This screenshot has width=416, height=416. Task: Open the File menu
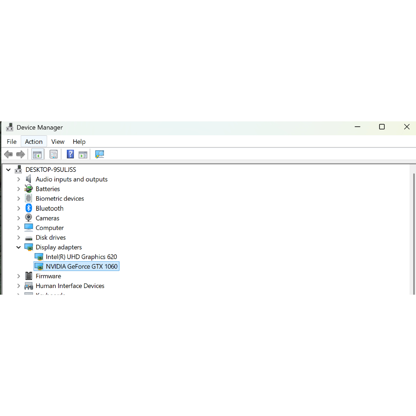(x=12, y=142)
